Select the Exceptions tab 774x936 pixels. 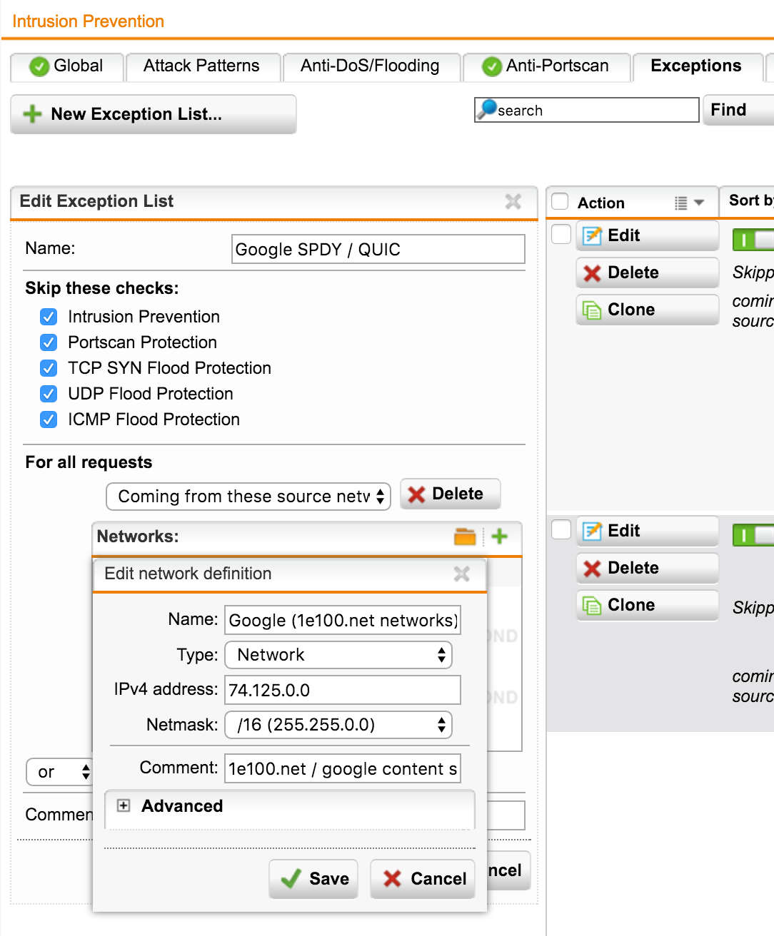697,66
